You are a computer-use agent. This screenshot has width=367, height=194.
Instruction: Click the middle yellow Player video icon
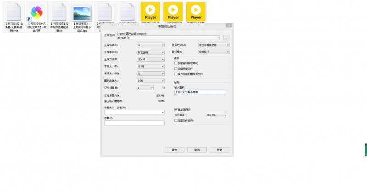tap(173, 11)
